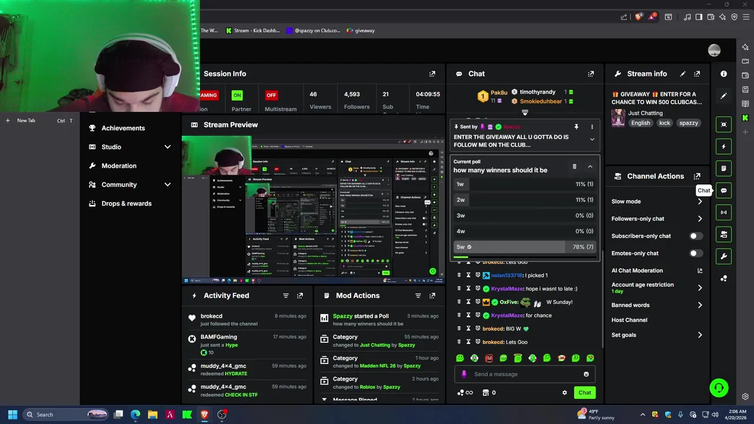Click the Stream Preview video thumbnail

pos(313,210)
